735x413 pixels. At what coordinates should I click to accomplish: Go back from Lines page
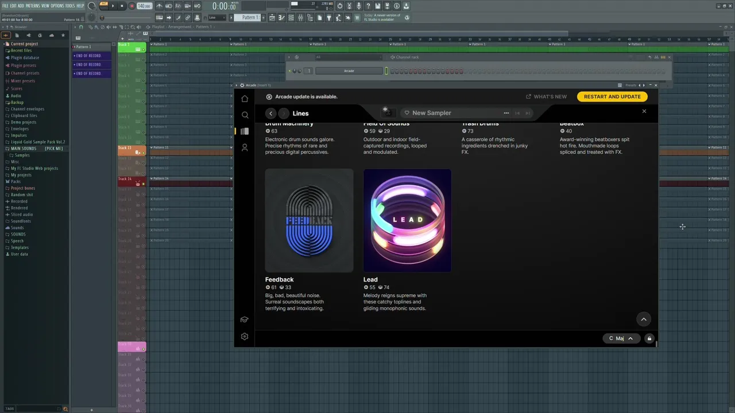(x=271, y=114)
